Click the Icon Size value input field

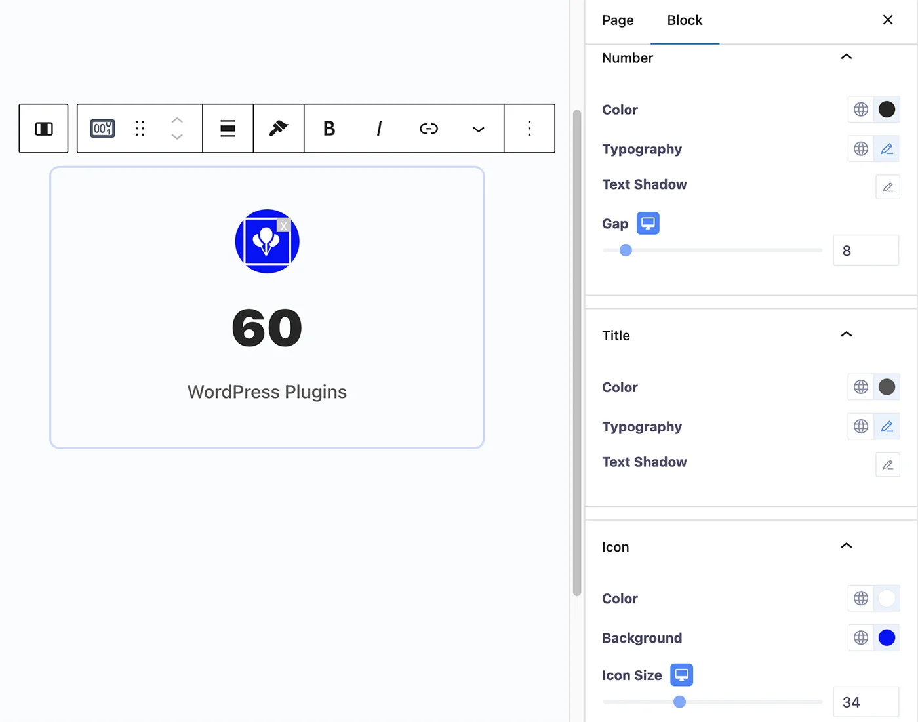866,702
